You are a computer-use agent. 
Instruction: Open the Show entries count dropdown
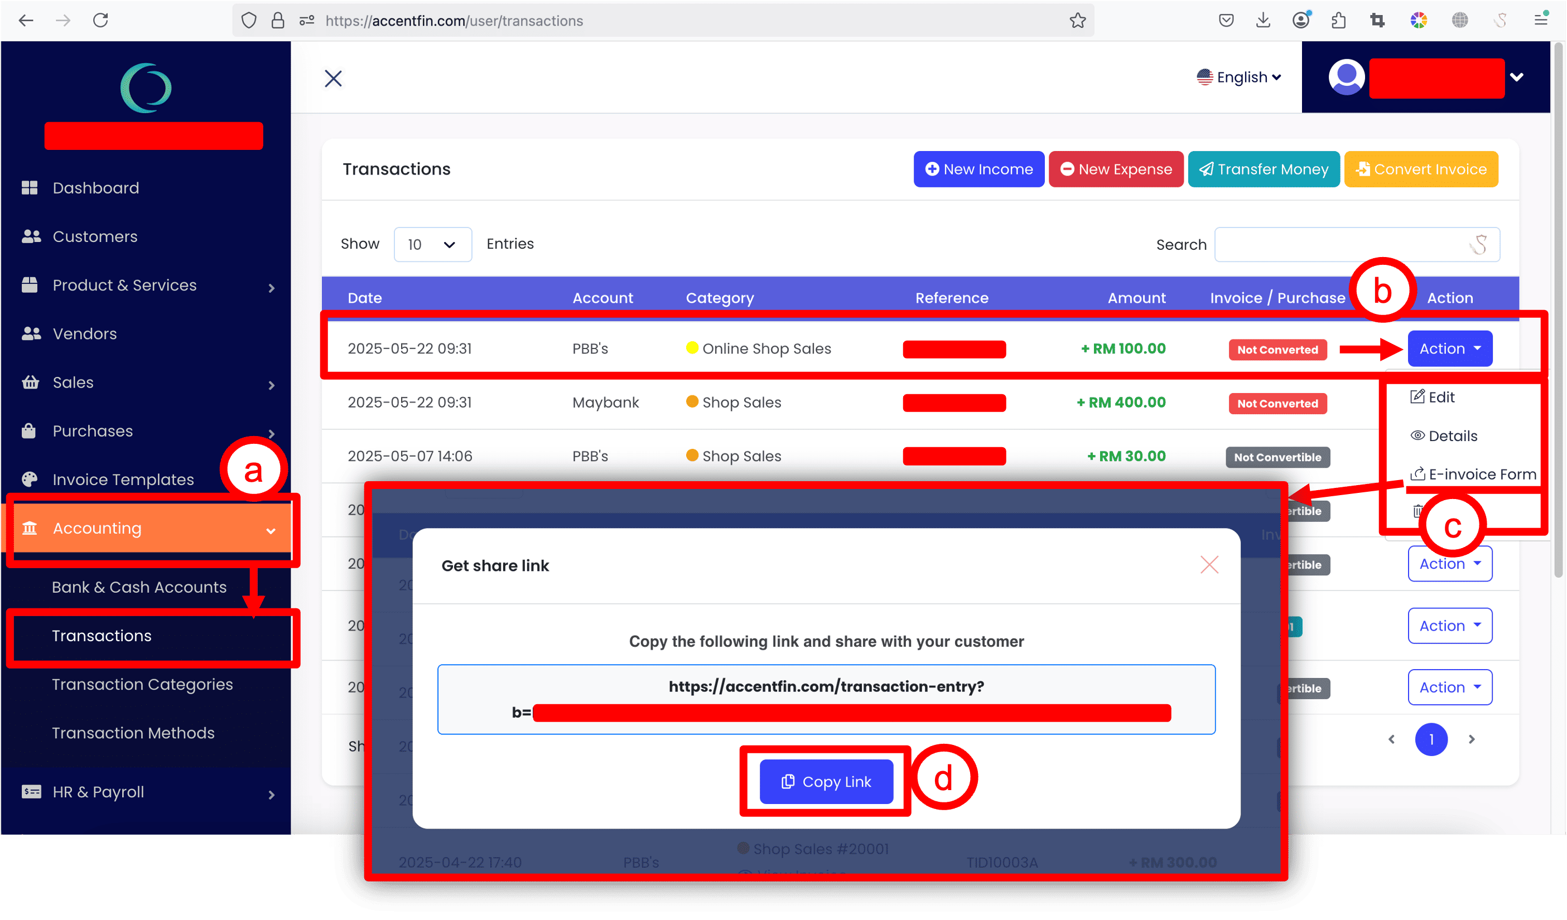(432, 244)
